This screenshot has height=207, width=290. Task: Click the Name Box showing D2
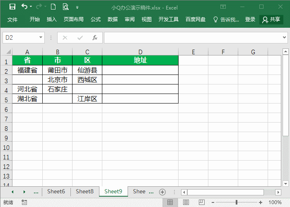21,38
